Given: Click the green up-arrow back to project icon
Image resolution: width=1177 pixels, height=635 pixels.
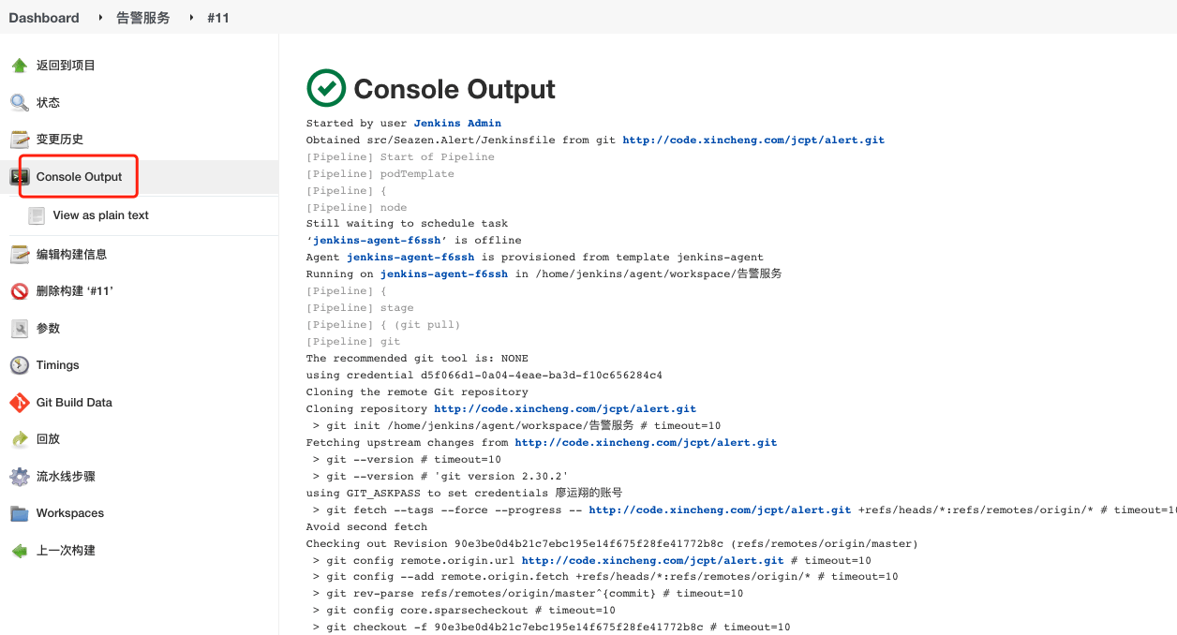Looking at the screenshot, I should click(x=19, y=66).
